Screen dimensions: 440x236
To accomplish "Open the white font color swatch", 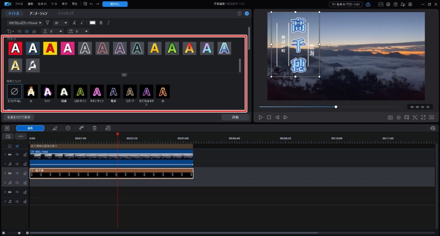I will [92, 23].
